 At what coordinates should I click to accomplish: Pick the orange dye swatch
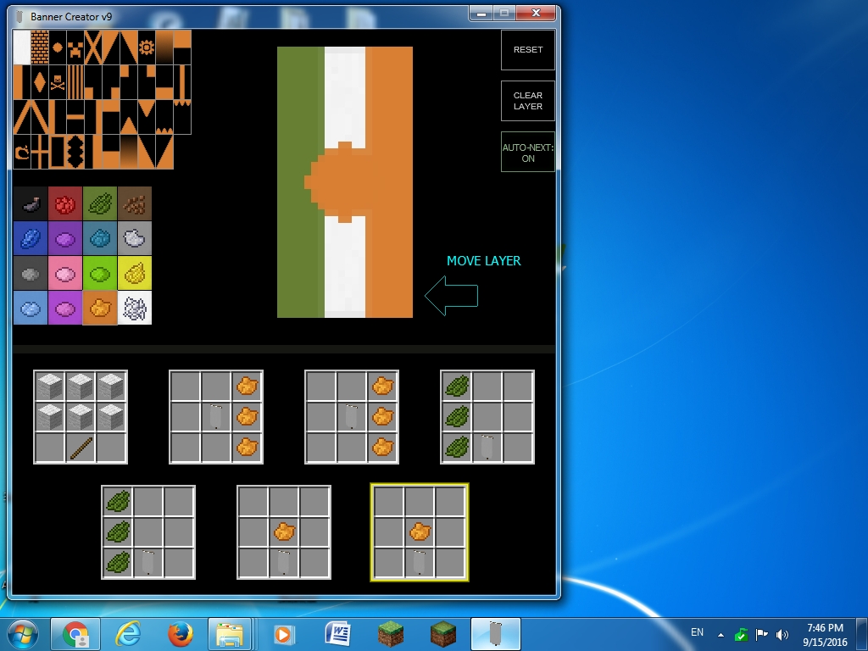pyautogui.click(x=100, y=307)
